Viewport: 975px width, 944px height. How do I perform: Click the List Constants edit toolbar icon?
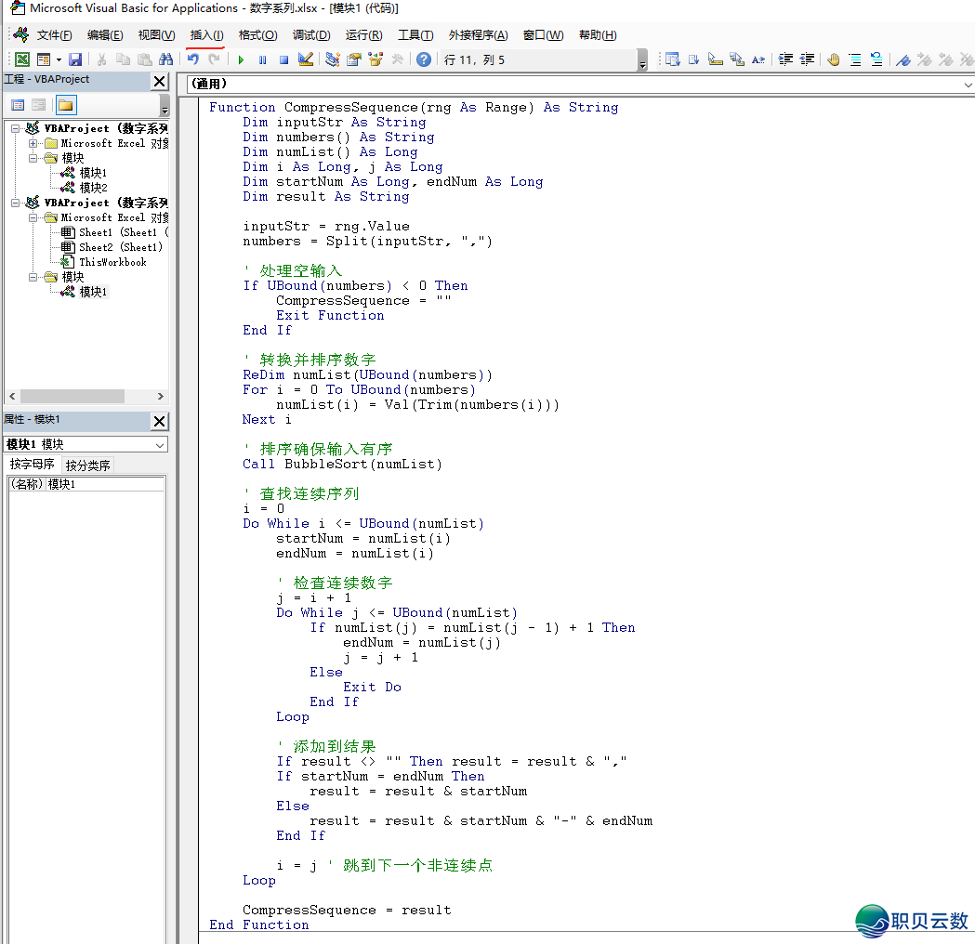point(694,59)
